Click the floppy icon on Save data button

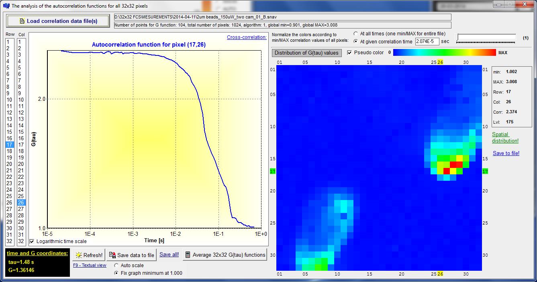click(x=113, y=255)
